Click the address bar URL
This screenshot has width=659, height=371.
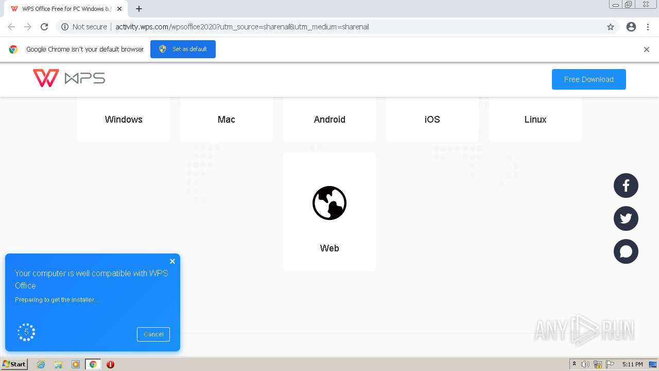pyautogui.click(x=242, y=27)
